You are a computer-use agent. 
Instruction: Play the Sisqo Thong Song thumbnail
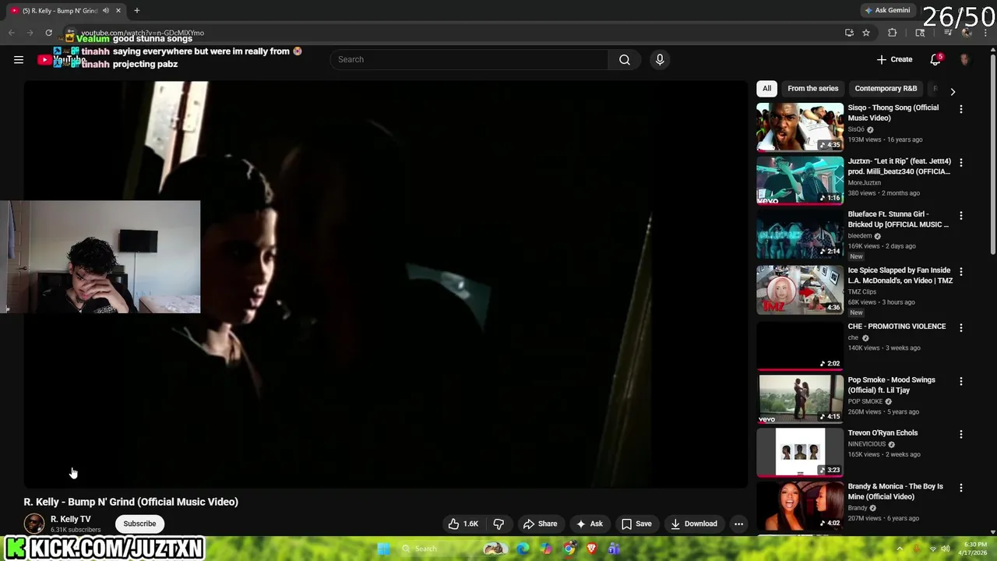point(800,127)
